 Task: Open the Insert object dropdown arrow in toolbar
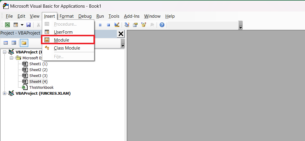22,25
